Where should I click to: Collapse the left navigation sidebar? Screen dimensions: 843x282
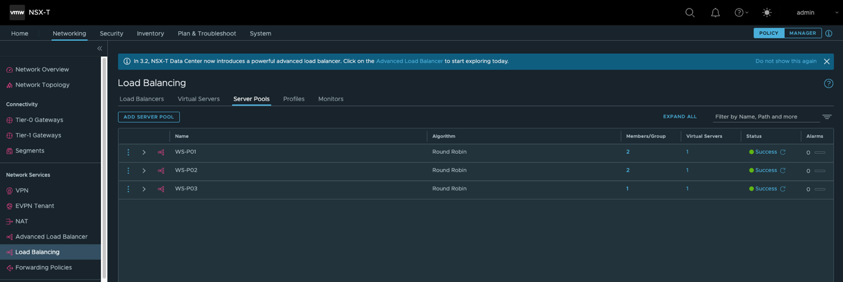coord(99,48)
